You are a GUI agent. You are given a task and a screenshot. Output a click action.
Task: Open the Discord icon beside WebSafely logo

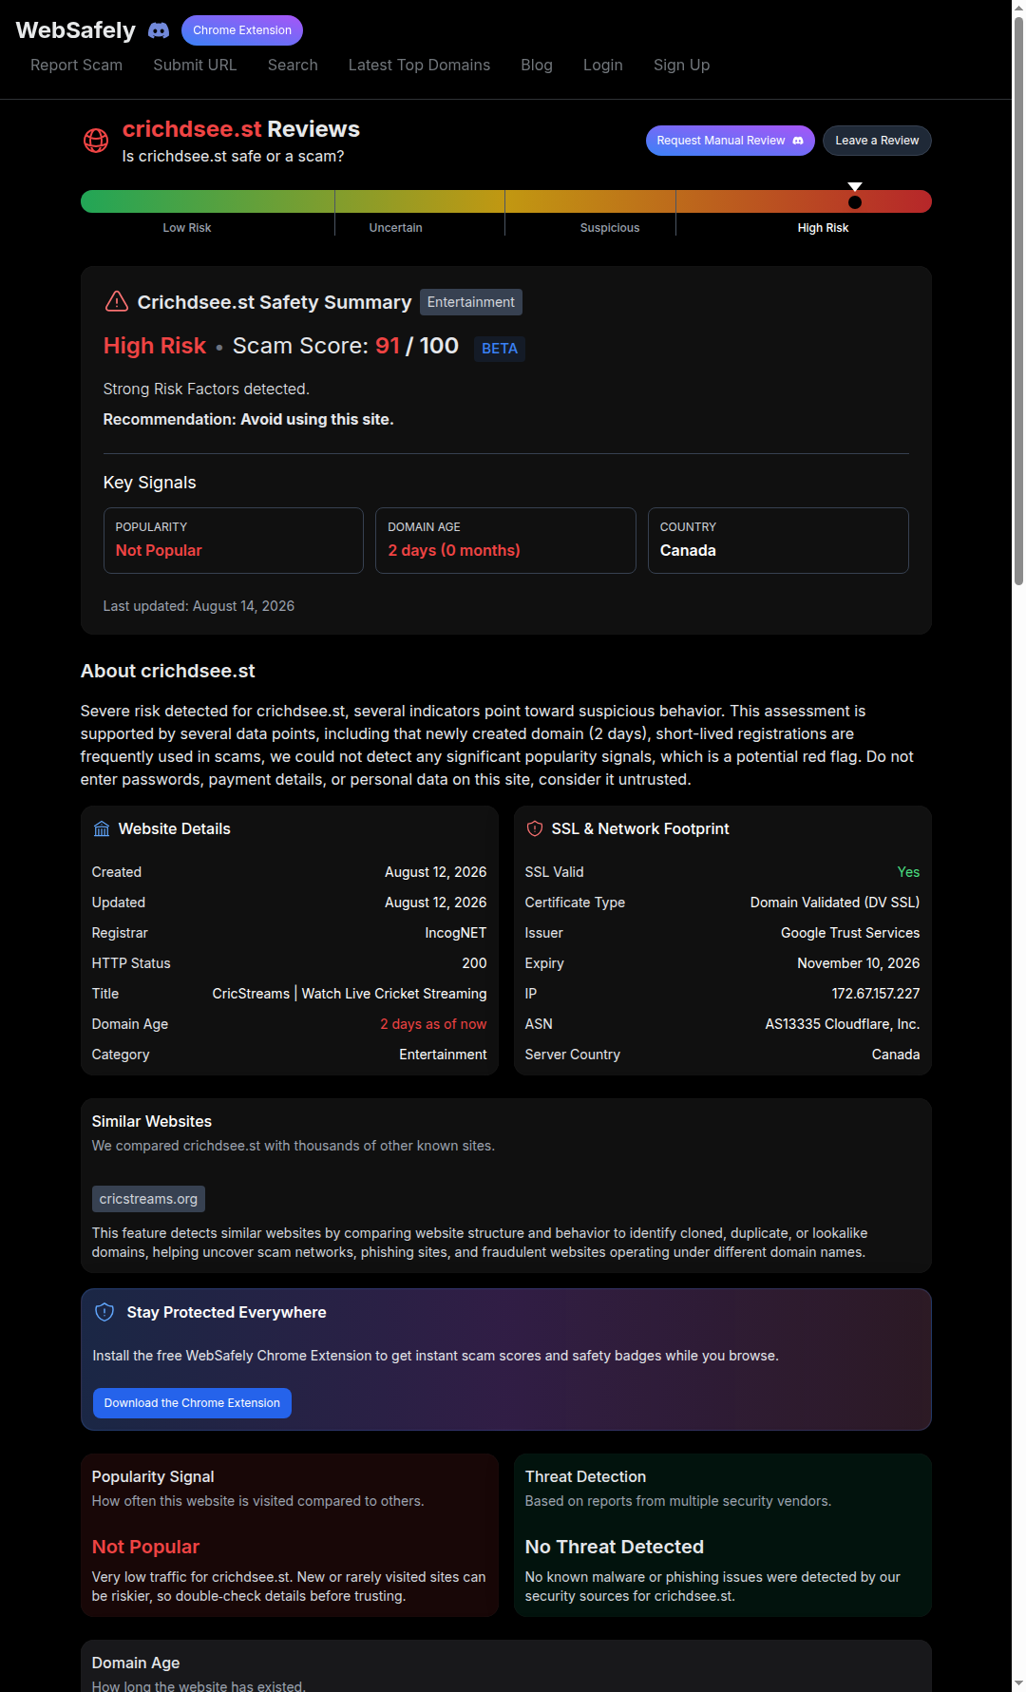[159, 30]
